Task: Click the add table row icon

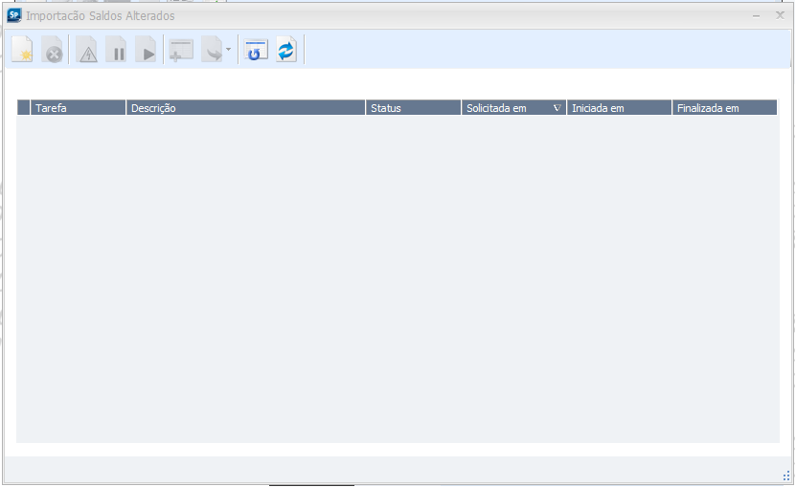Action: 181,50
